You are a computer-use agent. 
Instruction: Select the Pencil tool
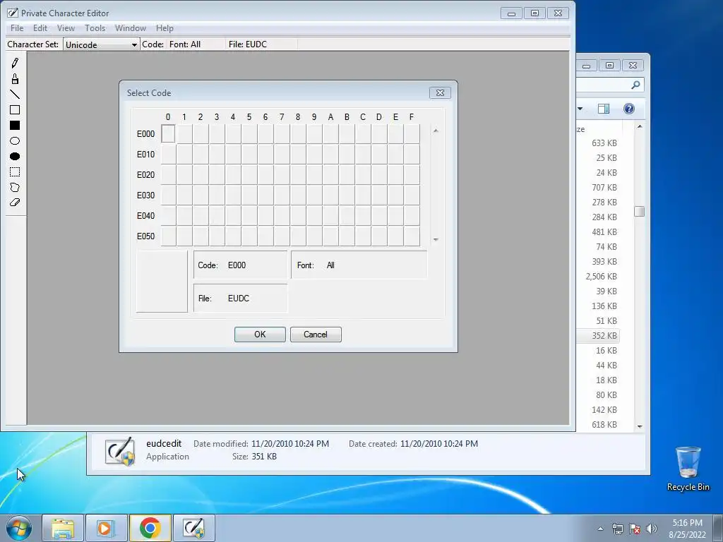[15, 63]
